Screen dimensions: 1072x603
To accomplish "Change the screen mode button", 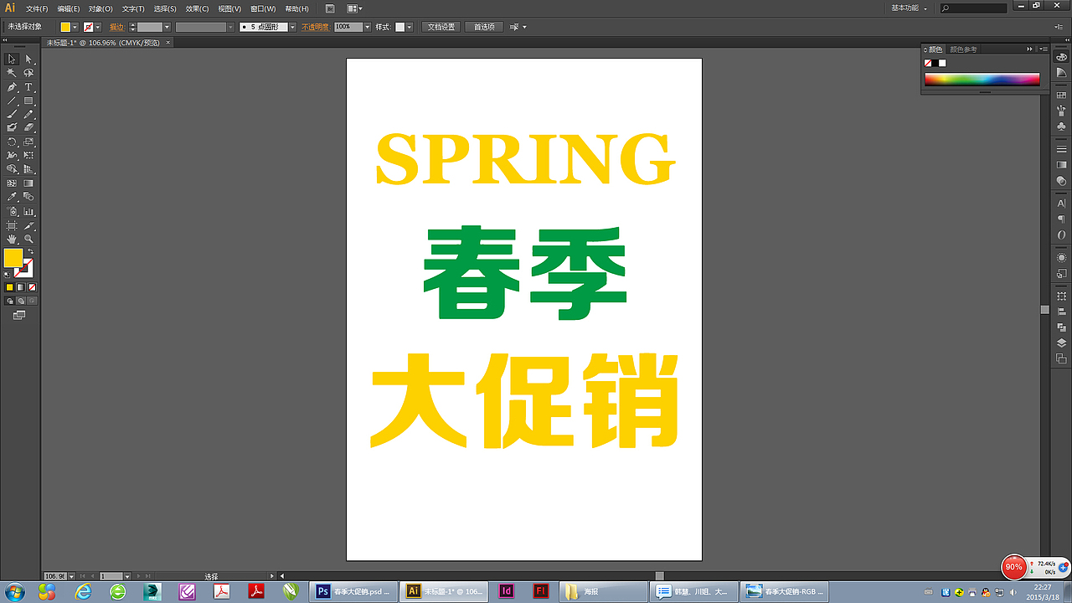I will coord(19,315).
